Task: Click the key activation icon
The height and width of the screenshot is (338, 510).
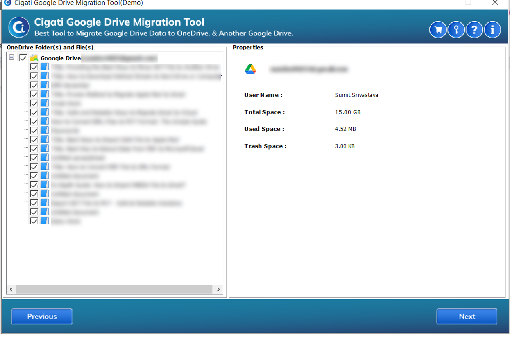Action: click(456, 29)
